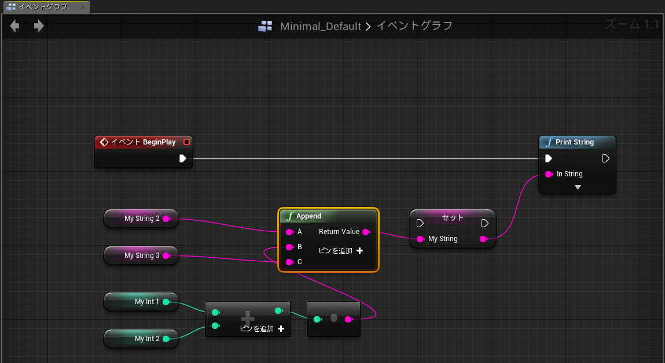Viewport: 665px width, 363px height.
Task: Click the BeginPlay white exec output pin
Action: 183,158
